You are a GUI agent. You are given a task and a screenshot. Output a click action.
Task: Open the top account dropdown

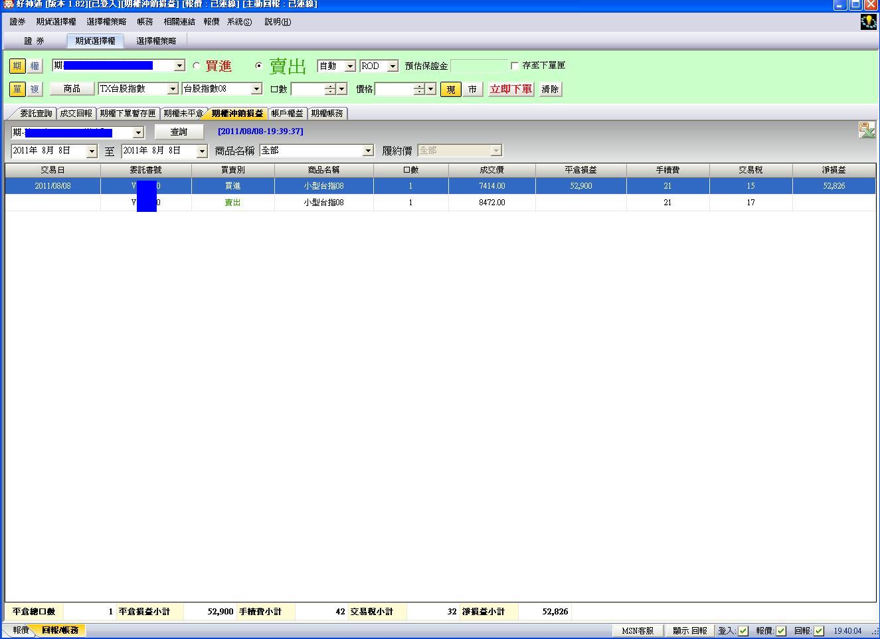tap(179, 66)
